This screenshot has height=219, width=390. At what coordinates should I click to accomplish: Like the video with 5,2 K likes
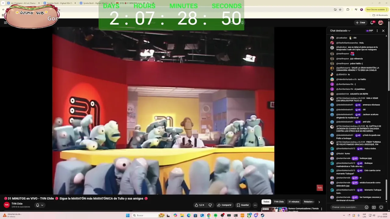click(x=200, y=205)
